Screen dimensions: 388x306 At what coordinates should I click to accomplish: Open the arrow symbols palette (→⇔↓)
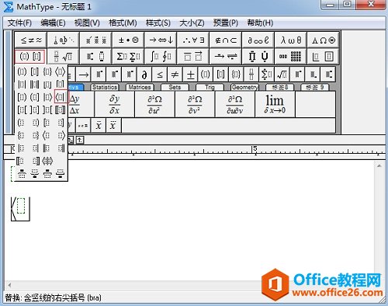pos(161,40)
